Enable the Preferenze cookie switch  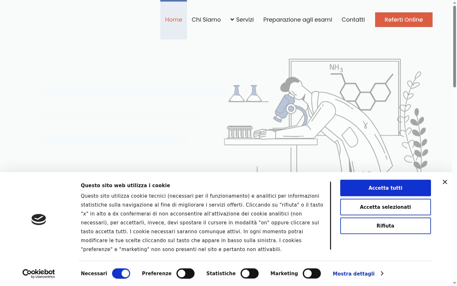coord(185,274)
